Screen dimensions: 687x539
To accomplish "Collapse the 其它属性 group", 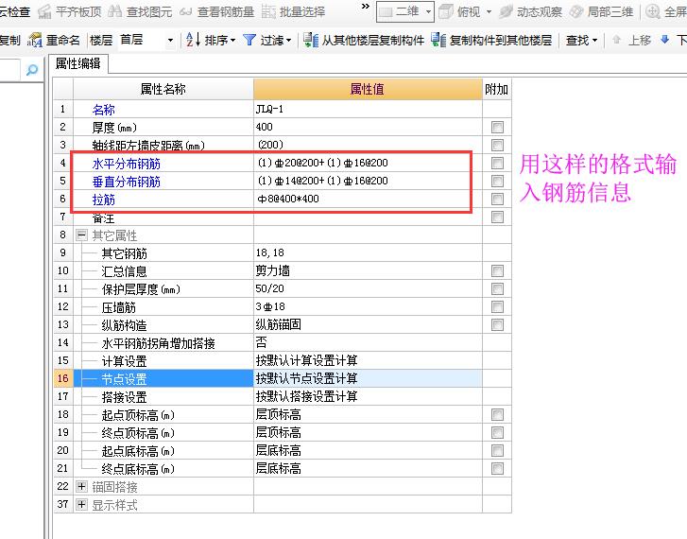I will (81, 235).
